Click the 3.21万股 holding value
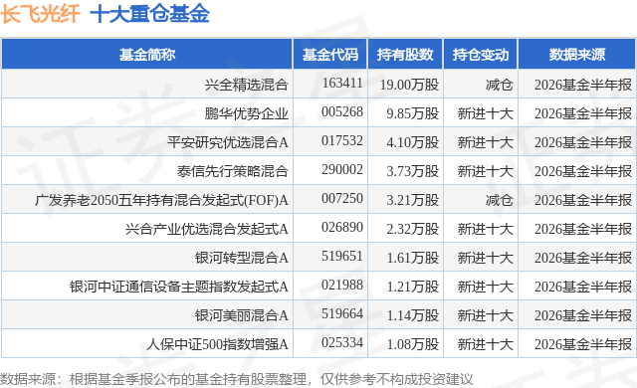Screen dimensions: 637x388 pos(413,200)
